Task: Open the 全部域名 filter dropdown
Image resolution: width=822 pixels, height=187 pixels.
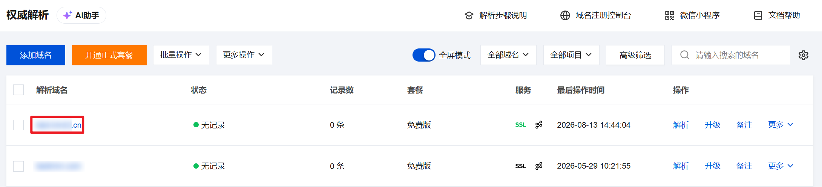Action: 508,55
